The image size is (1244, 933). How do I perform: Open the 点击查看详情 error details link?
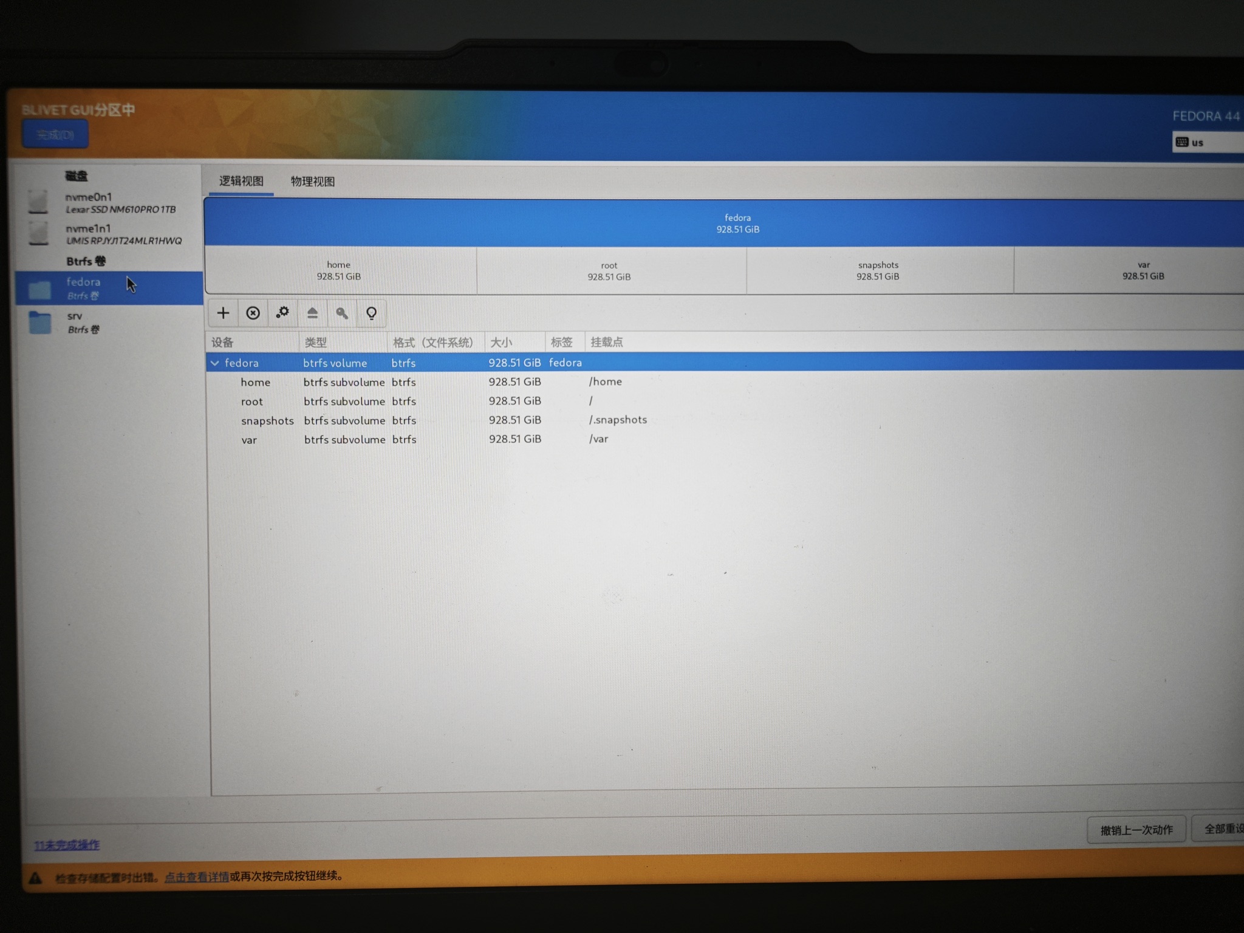(x=197, y=877)
